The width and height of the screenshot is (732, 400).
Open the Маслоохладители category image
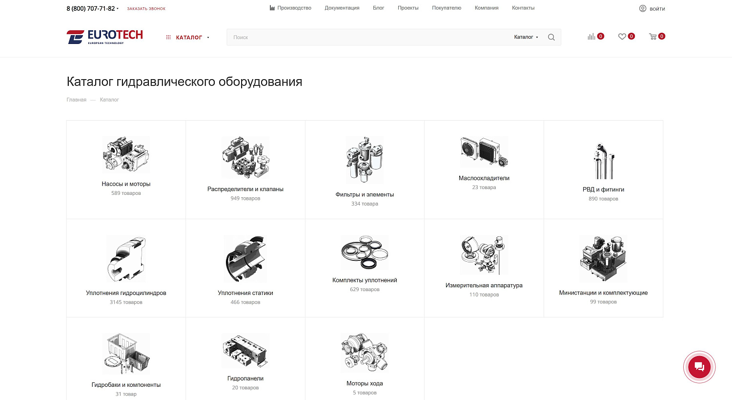click(x=484, y=152)
